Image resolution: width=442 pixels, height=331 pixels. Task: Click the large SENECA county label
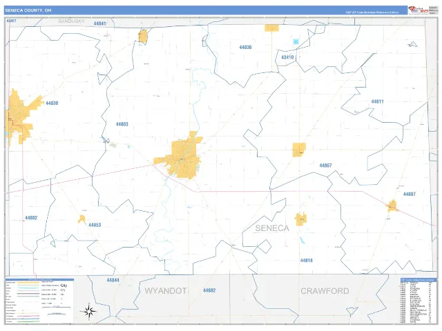pyautogui.click(x=272, y=228)
